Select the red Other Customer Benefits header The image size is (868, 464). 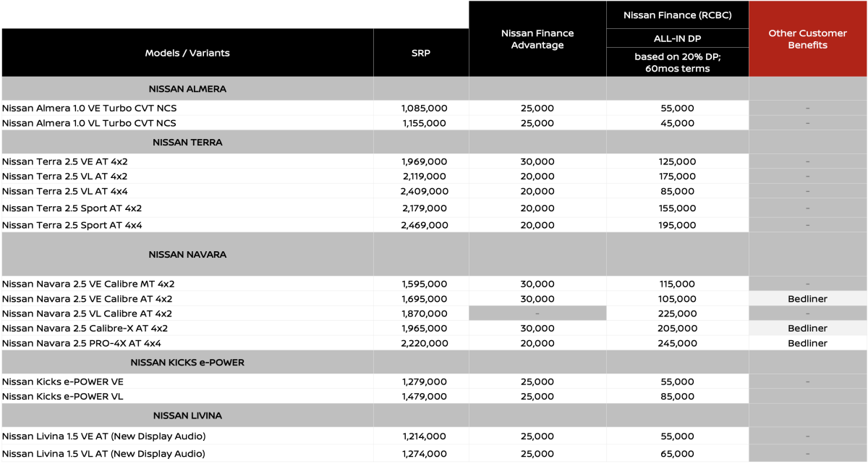807,39
